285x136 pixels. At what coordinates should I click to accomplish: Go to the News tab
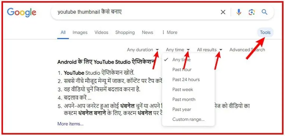[x=148, y=33]
